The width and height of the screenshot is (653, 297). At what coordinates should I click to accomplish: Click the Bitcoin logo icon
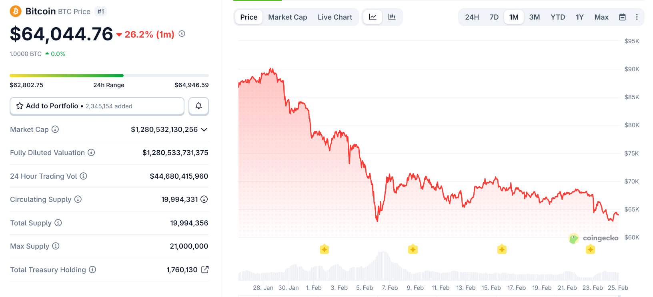16,11
